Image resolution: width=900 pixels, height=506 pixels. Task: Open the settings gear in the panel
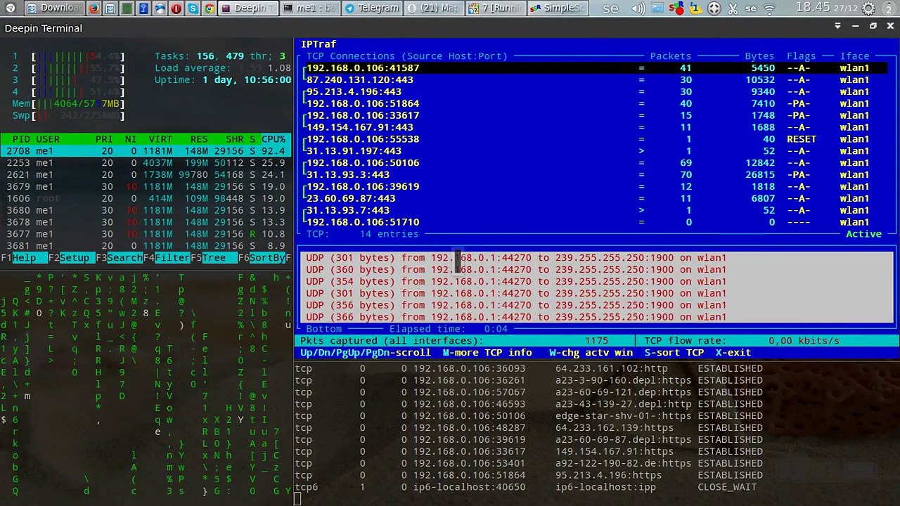click(x=868, y=8)
